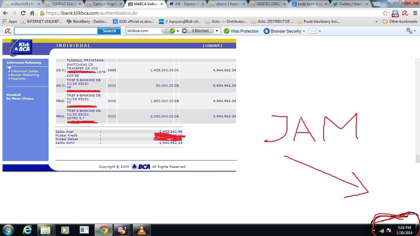Open the 8230 official os dow... bookmark
Image resolution: width=420 pixels, height=236 pixels.
click(x=134, y=21)
